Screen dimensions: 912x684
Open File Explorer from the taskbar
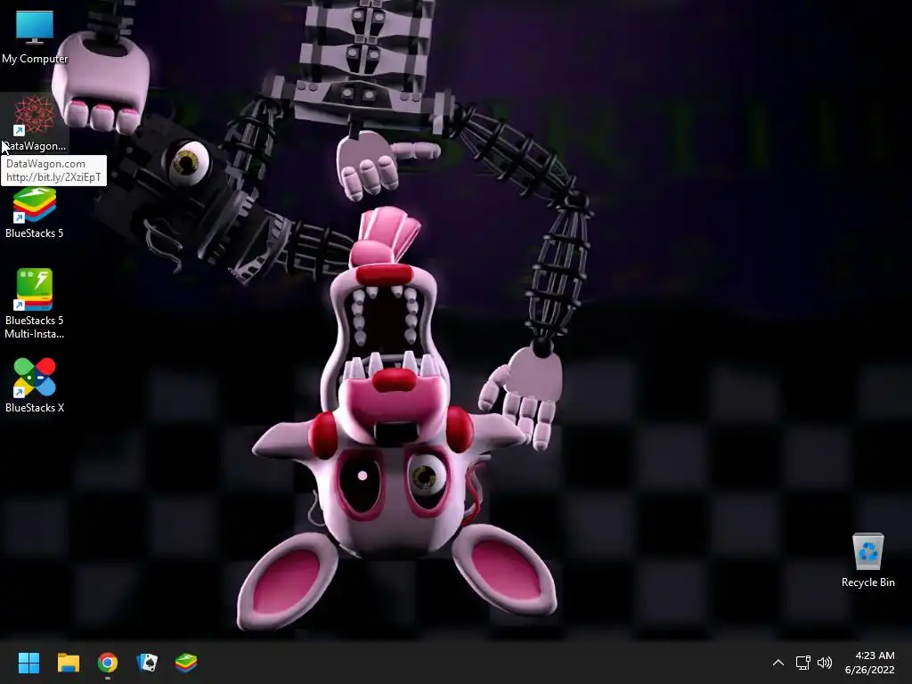click(68, 663)
